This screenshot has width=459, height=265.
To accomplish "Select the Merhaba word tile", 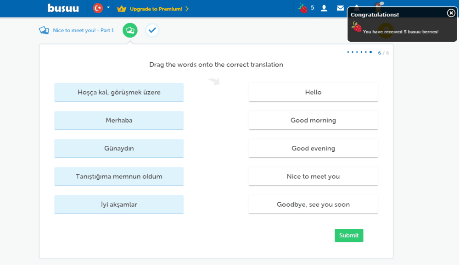I will 119,120.
